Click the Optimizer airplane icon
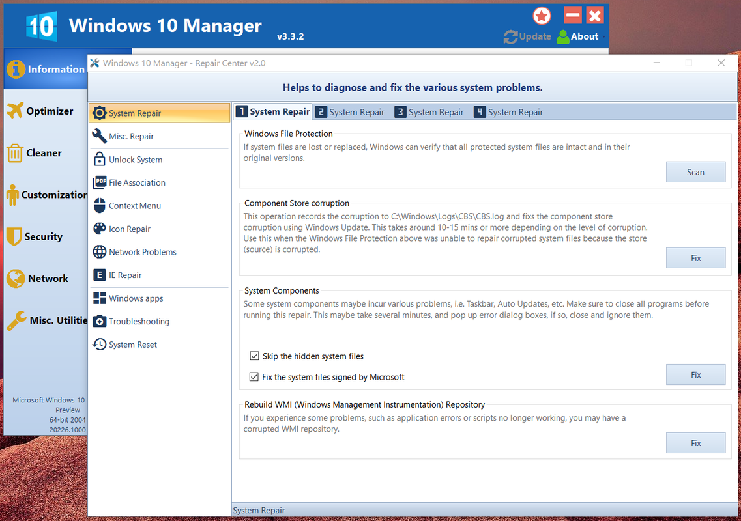The image size is (741, 521). [14, 111]
